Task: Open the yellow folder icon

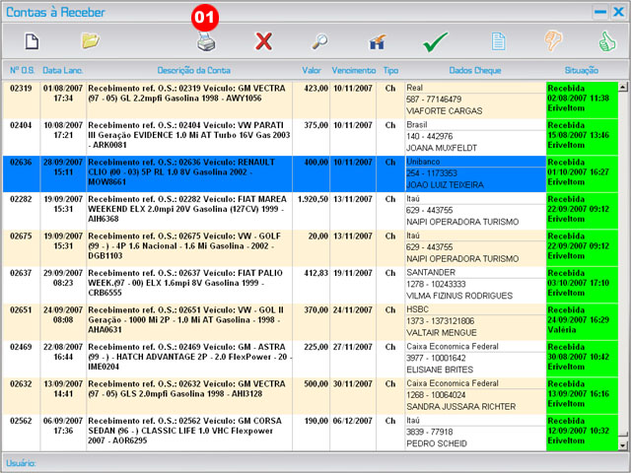Action: click(91, 41)
